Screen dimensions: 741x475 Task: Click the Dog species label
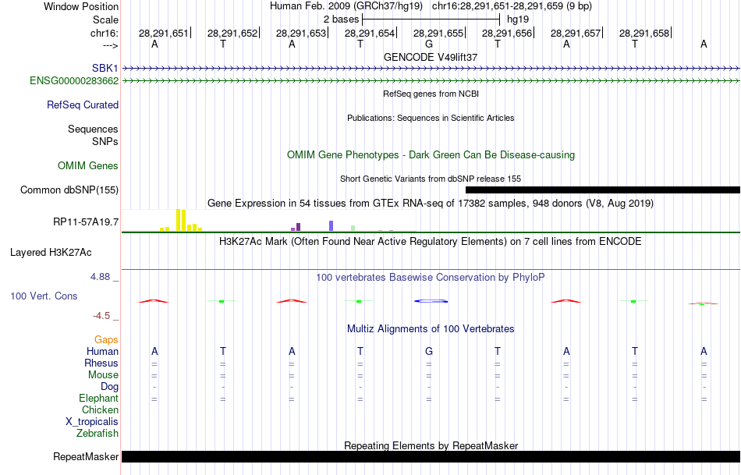tap(110, 387)
